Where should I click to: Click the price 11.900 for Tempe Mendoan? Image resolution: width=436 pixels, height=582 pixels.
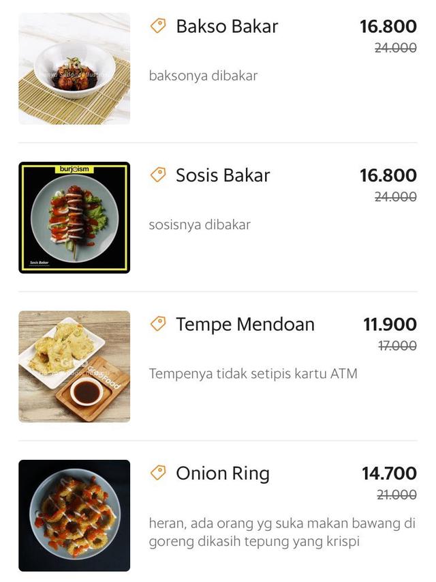(390, 325)
